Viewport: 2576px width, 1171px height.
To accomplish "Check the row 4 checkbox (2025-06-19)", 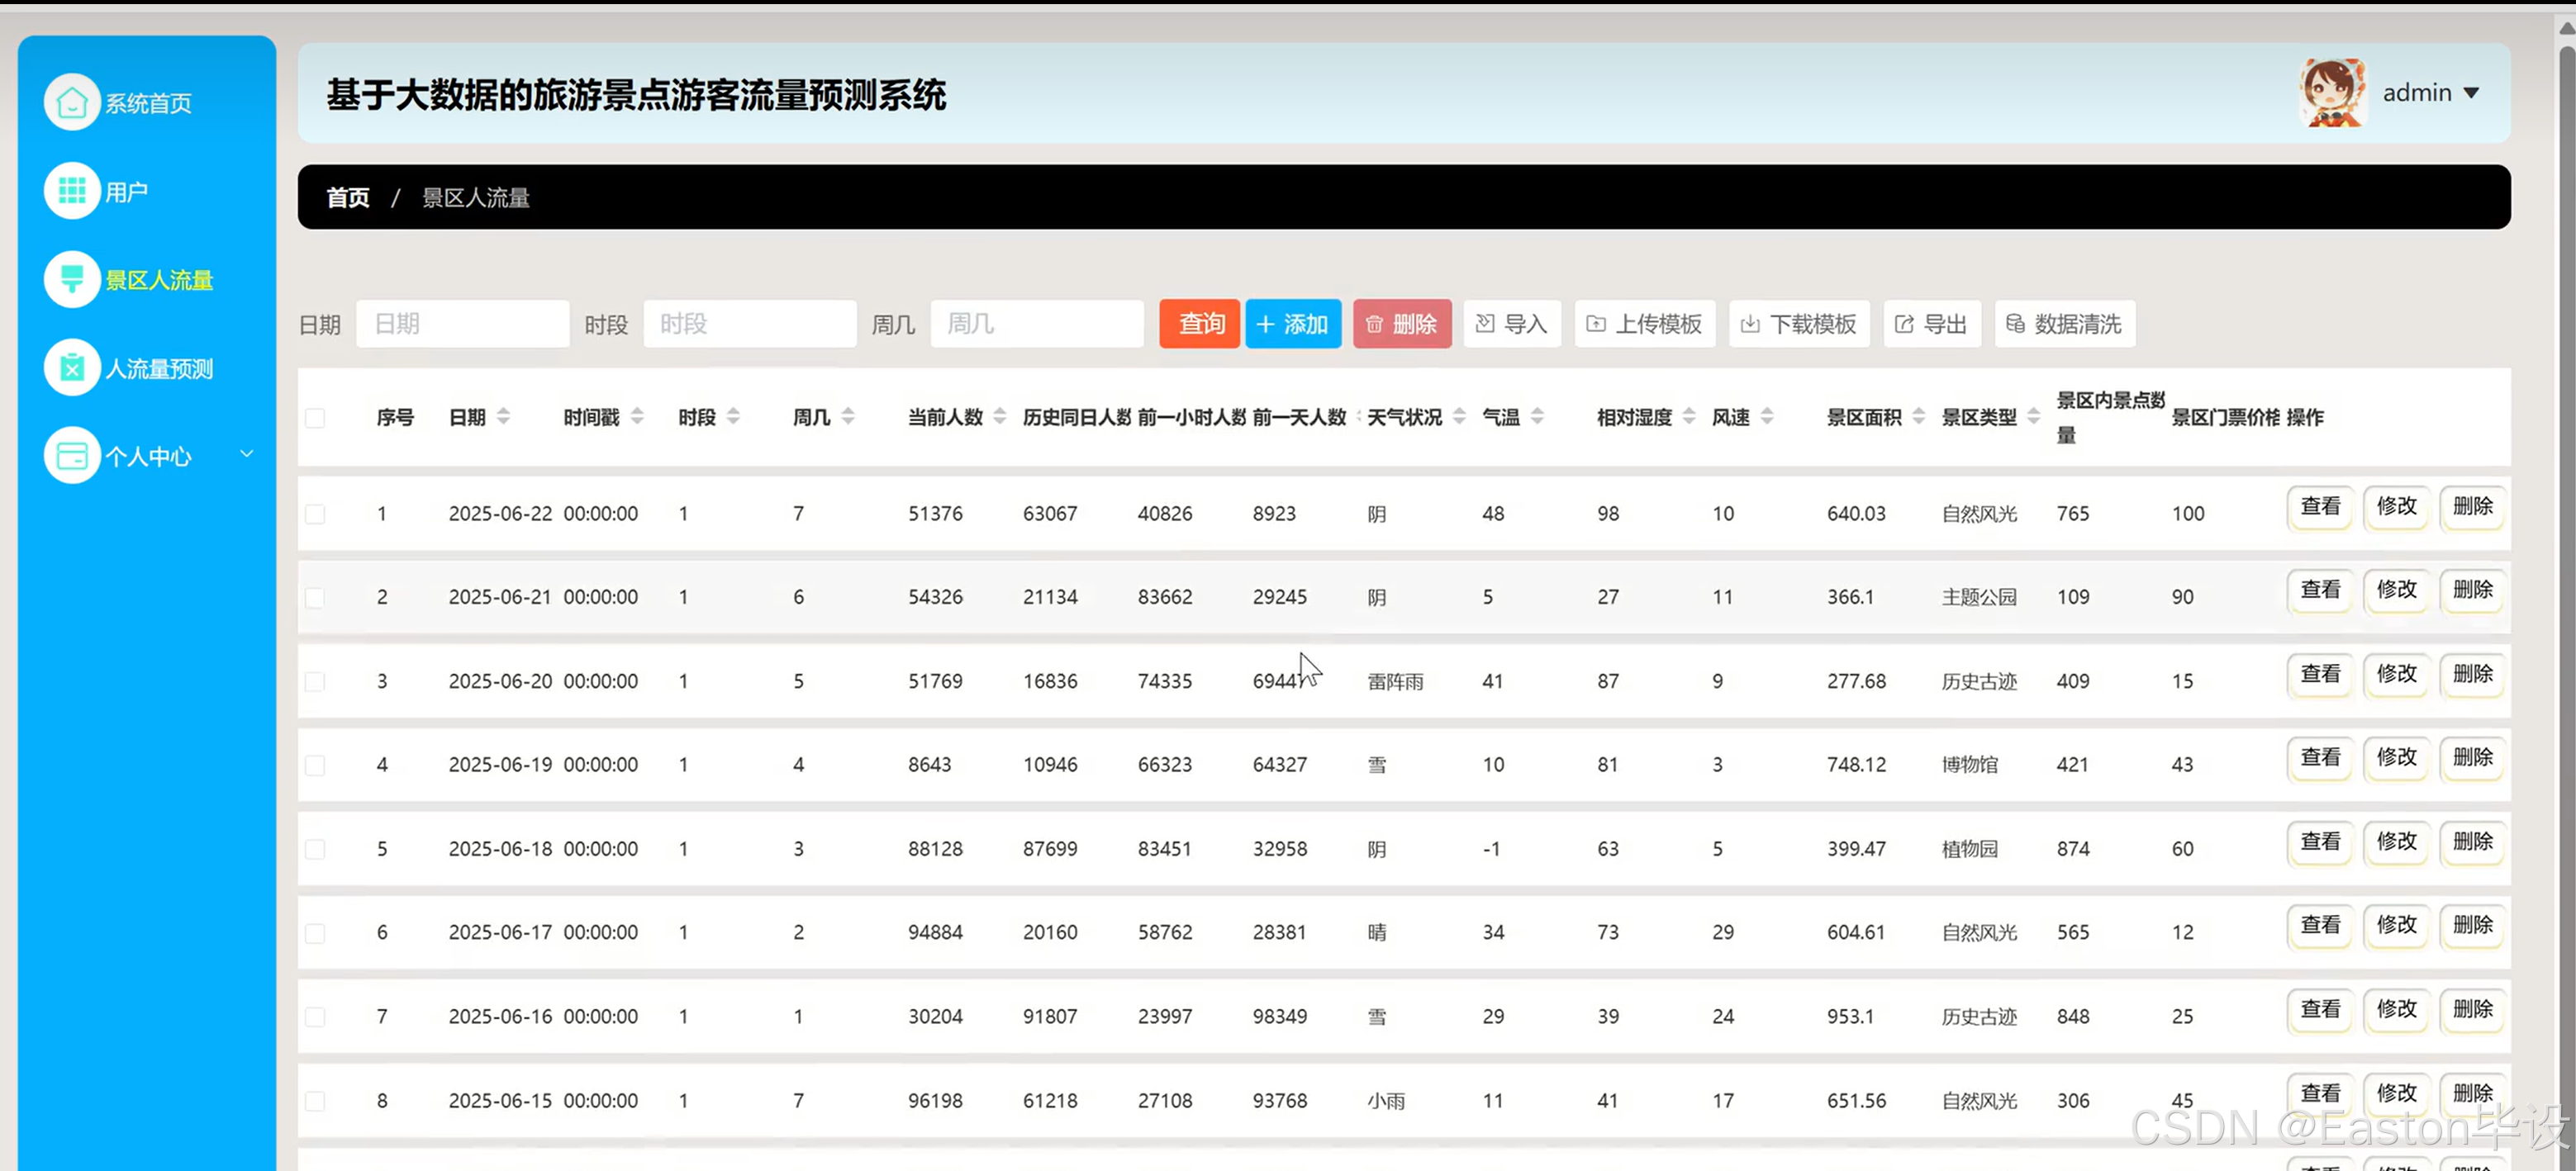I will [x=315, y=766].
